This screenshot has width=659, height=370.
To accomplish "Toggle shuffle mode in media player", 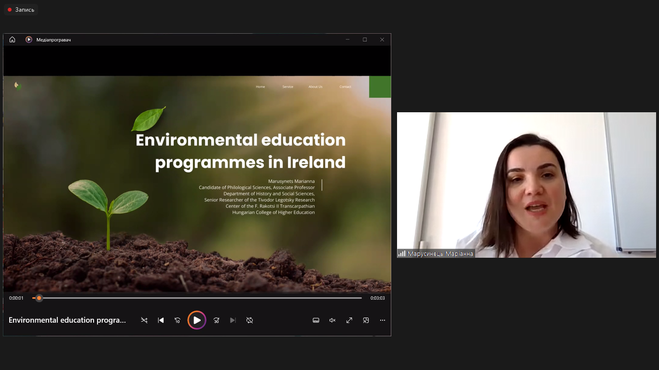I will tap(144, 320).
